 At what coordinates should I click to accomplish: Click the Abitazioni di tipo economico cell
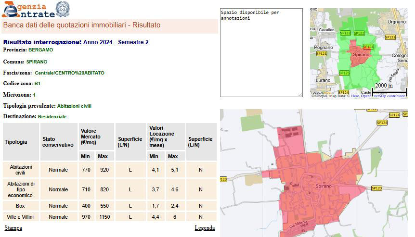pos(21,189)
